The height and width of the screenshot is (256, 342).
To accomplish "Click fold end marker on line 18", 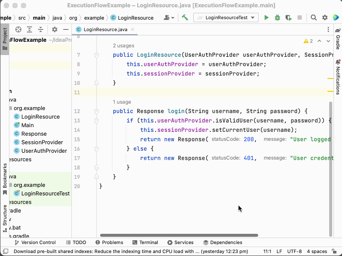I will click(97, 167).
